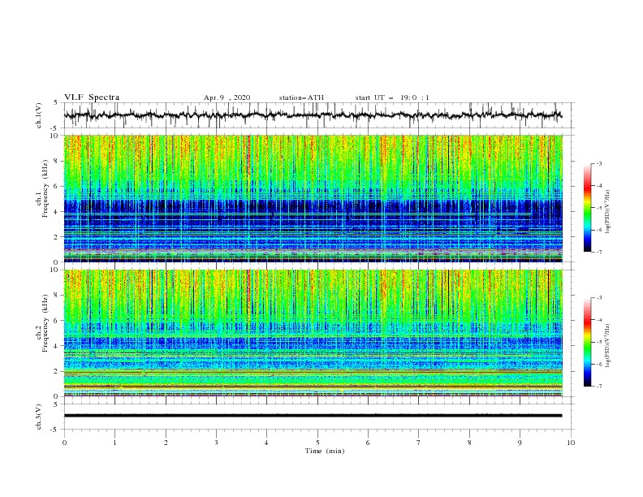Click the ch.1 voltage waveform trace
643x497 pixels.
click(x=313, y=115)
